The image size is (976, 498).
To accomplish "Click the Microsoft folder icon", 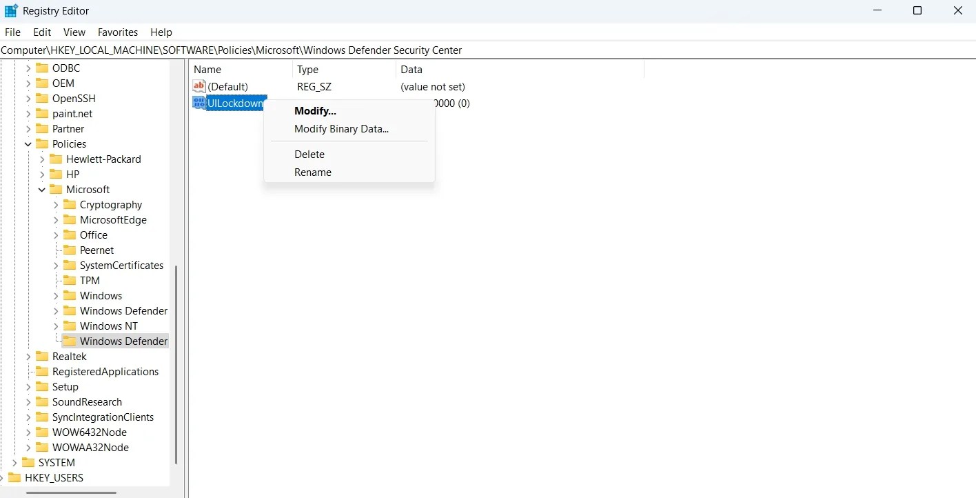I will click(x=56, y=189).
